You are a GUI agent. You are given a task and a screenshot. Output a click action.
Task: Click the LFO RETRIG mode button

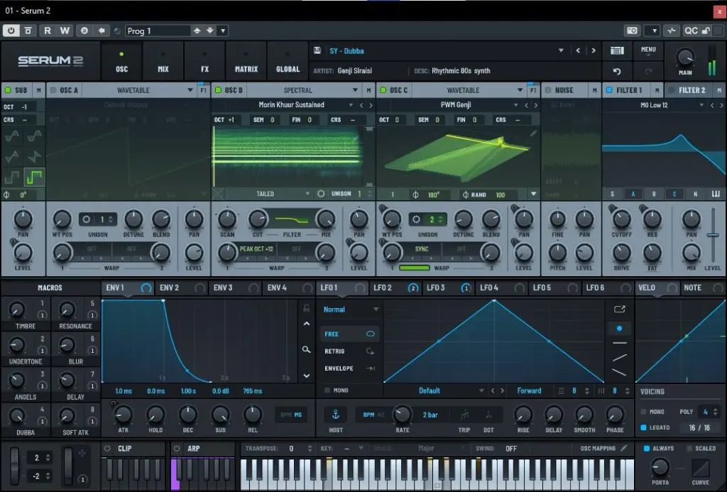click(349, 351)
